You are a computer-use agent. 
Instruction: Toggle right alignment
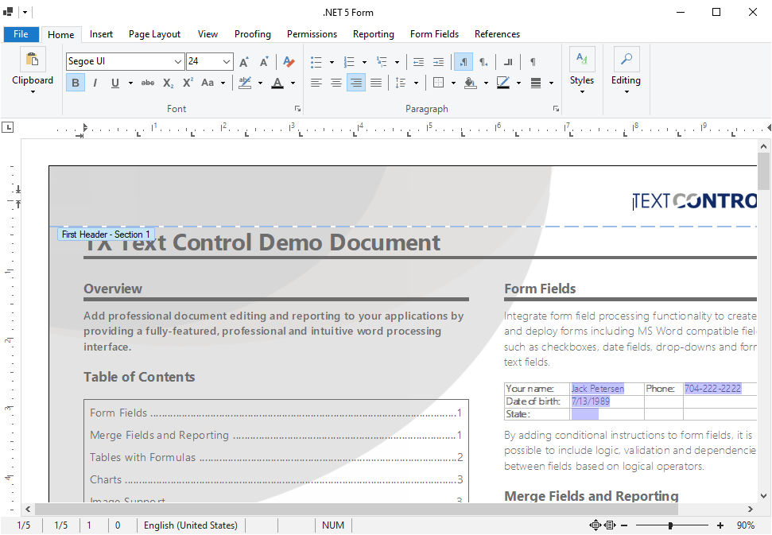[x=356, y=83]
